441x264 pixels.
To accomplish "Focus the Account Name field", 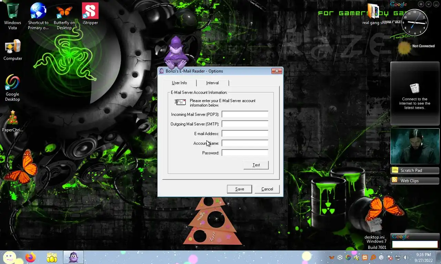I will pos(245,143).
